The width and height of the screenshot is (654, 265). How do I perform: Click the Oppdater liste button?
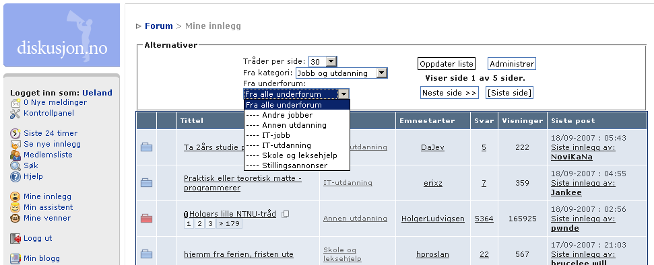(x=447, y=64)
